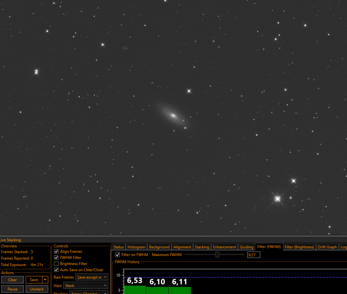Disable the FWHM Filter checkbox
Screen dimensions: 347x294
coord(56,258)
